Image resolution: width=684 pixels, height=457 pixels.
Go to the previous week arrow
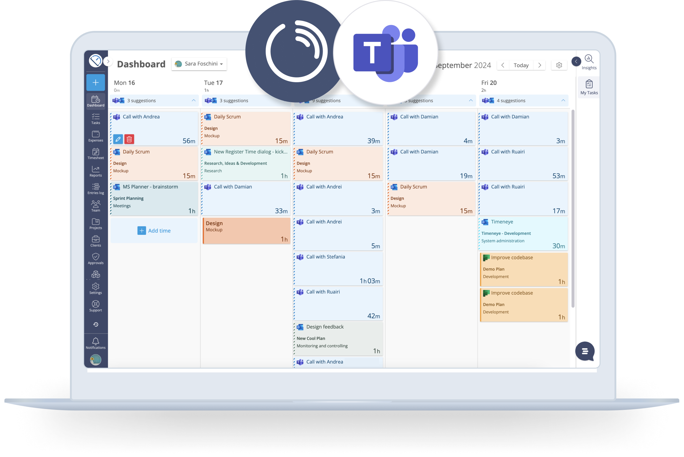503,65
